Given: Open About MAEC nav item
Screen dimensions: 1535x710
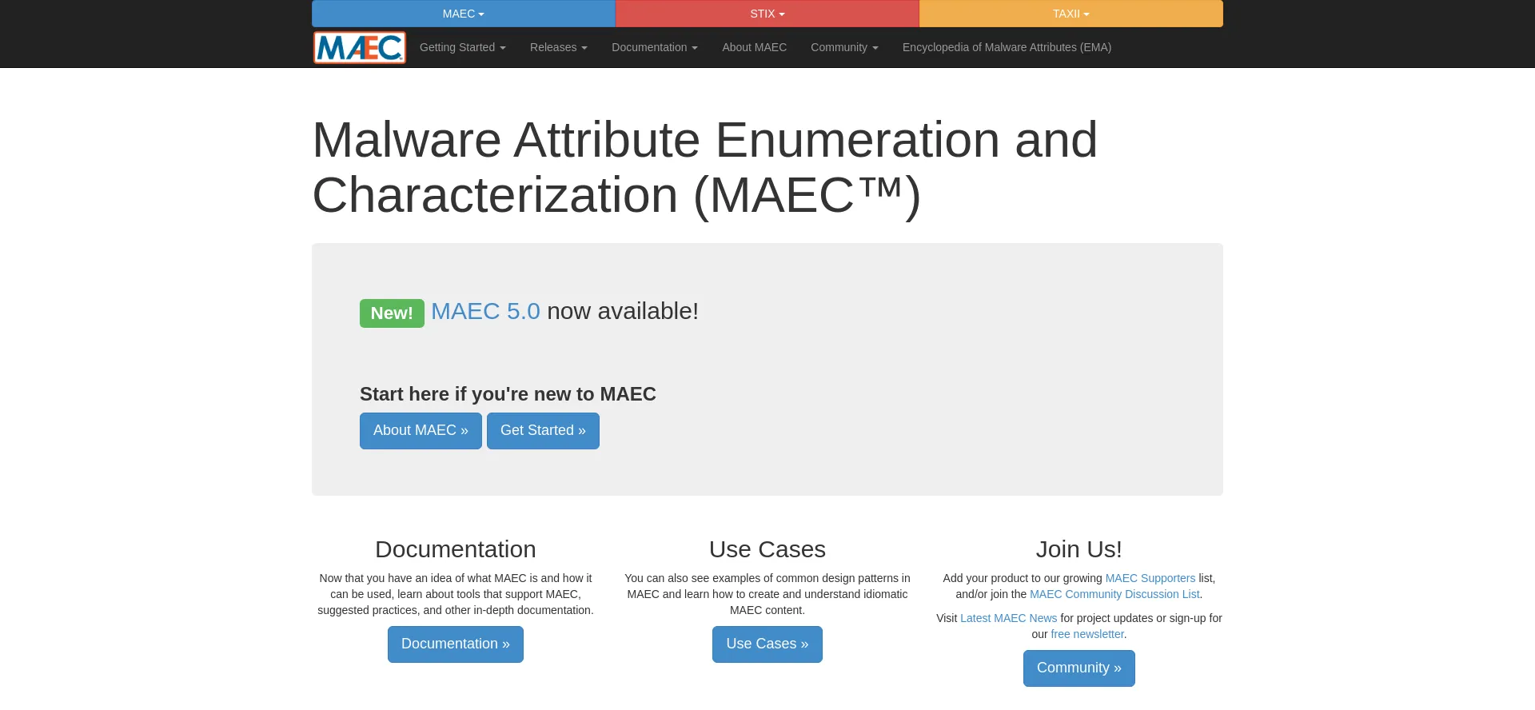Looking at the screenshot, I should point(755,47).
